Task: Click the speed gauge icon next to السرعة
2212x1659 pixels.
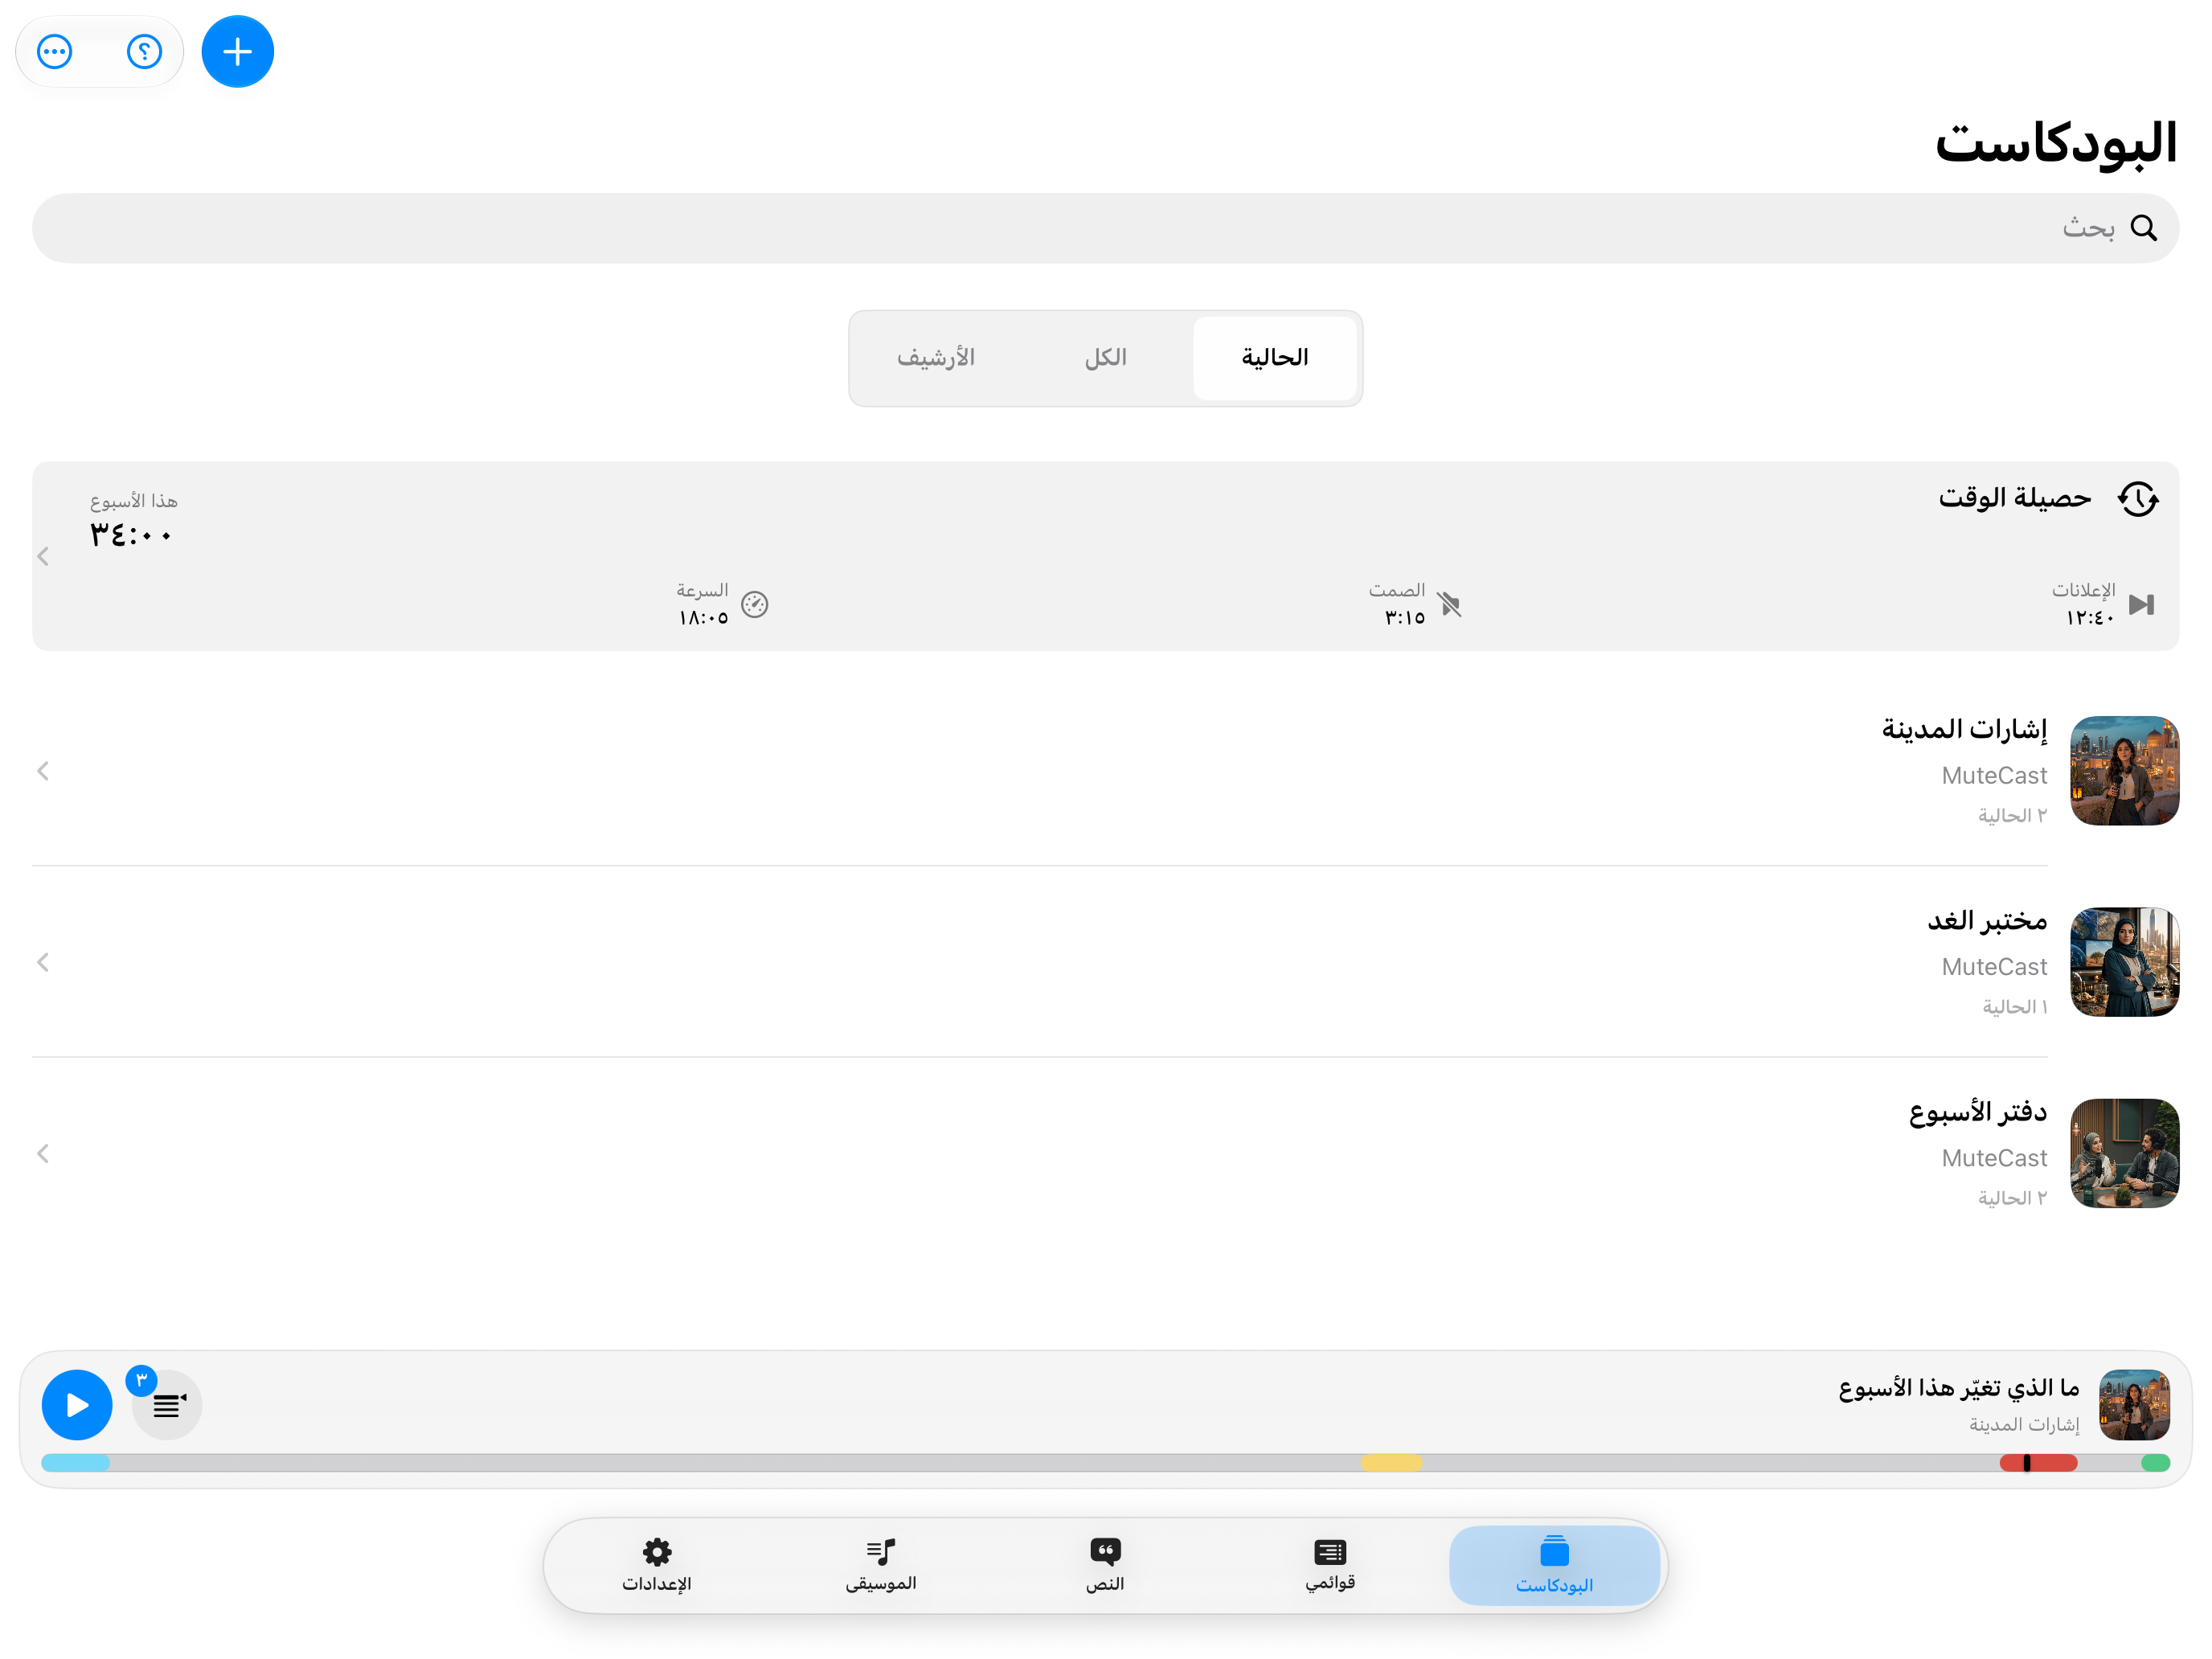Action: [x=755, y=604]
